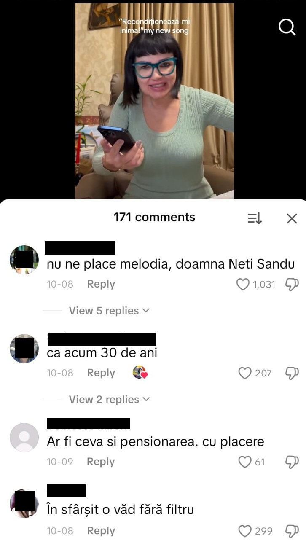
Task: Open default gray avatar profile
Action: 24,437
